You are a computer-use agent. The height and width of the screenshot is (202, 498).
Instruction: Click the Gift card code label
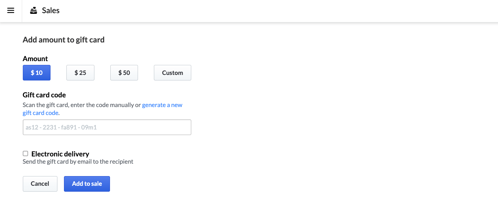44,95
